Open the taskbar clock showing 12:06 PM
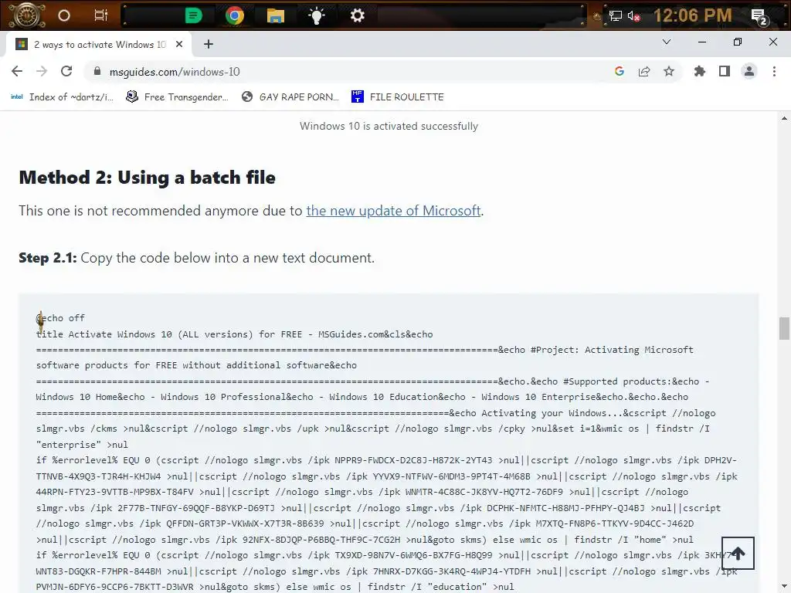The image size is (791, 593). click(x=693, y=15)
